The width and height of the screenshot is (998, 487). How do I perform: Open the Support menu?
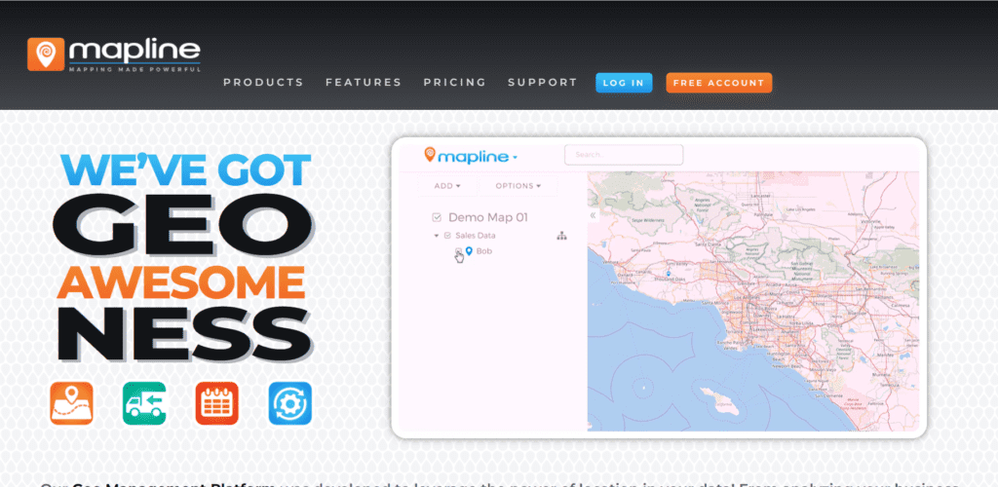tap(542, 83)
